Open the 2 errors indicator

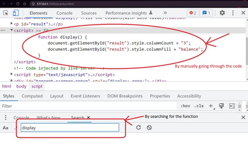point(193,13)
